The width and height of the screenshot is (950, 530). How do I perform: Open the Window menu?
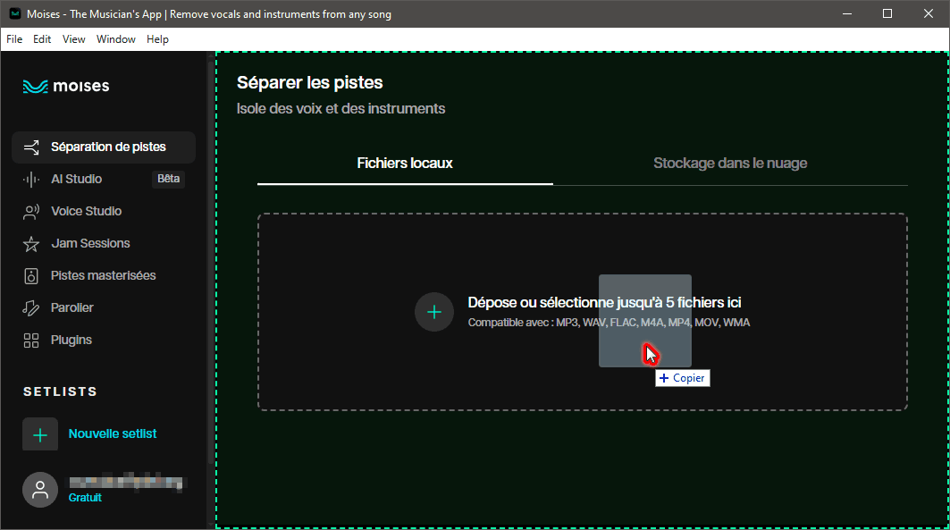[x=115, y=39]
